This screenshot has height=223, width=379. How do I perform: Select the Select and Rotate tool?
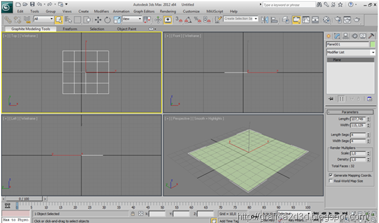(x=107, y=19)
